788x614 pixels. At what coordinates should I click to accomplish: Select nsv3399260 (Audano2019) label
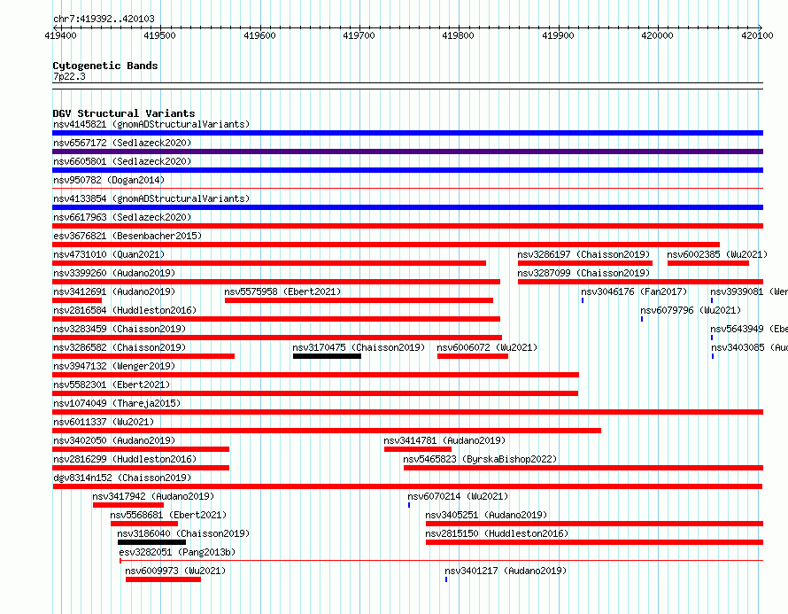click(114, 273)
